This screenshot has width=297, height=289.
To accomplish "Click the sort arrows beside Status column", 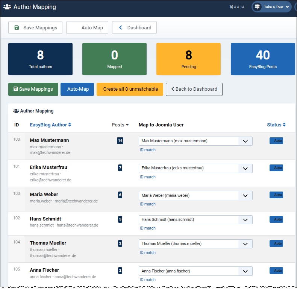I will click(x=284, y=125).
